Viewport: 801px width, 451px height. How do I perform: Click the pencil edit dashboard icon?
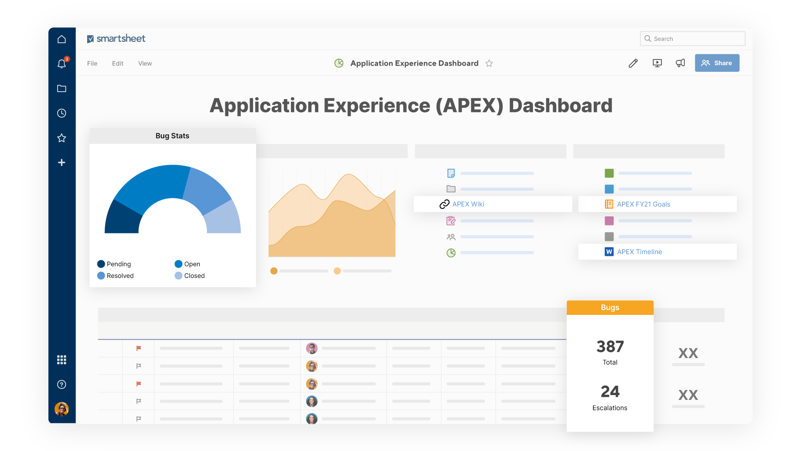pos(633,63)
